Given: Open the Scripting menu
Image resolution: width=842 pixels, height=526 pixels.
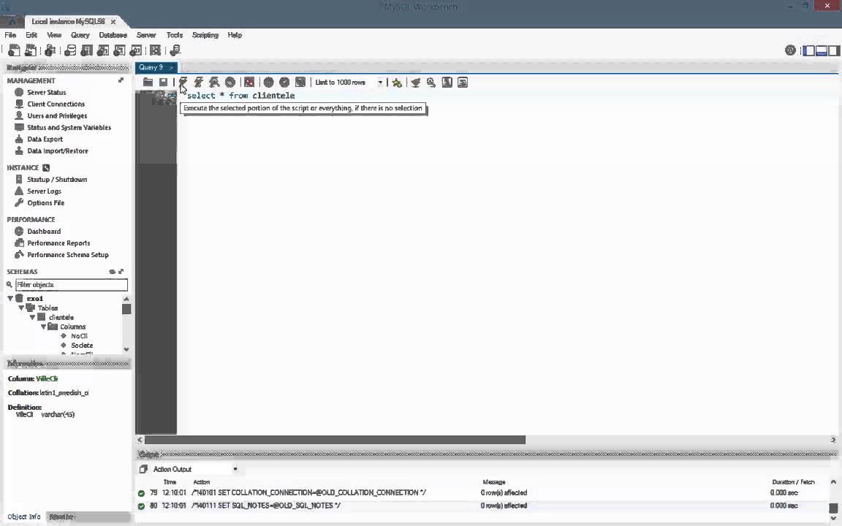Looking at the screenshot, I should coord(205,35).
